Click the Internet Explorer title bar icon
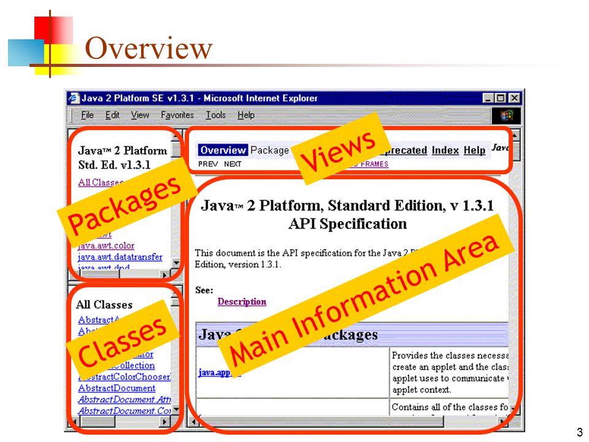 pyautogui.click(x=74, y=98)
